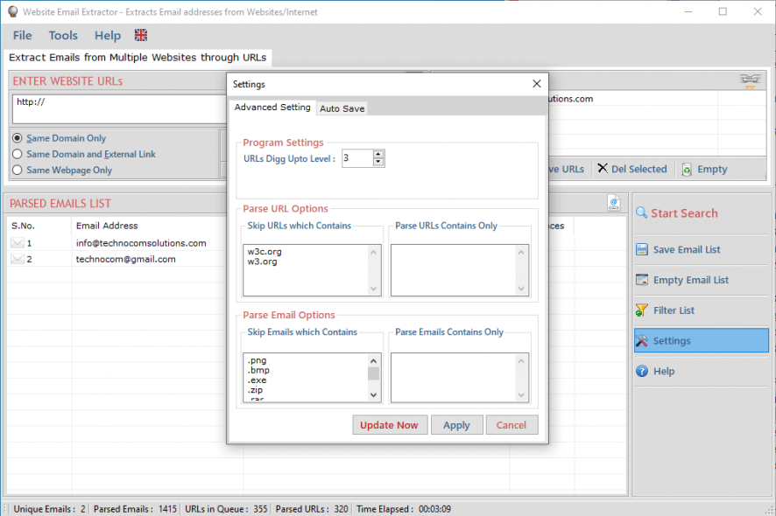Select technocom@gmail.com email row

pyautogui.click(x=126, y=259)
